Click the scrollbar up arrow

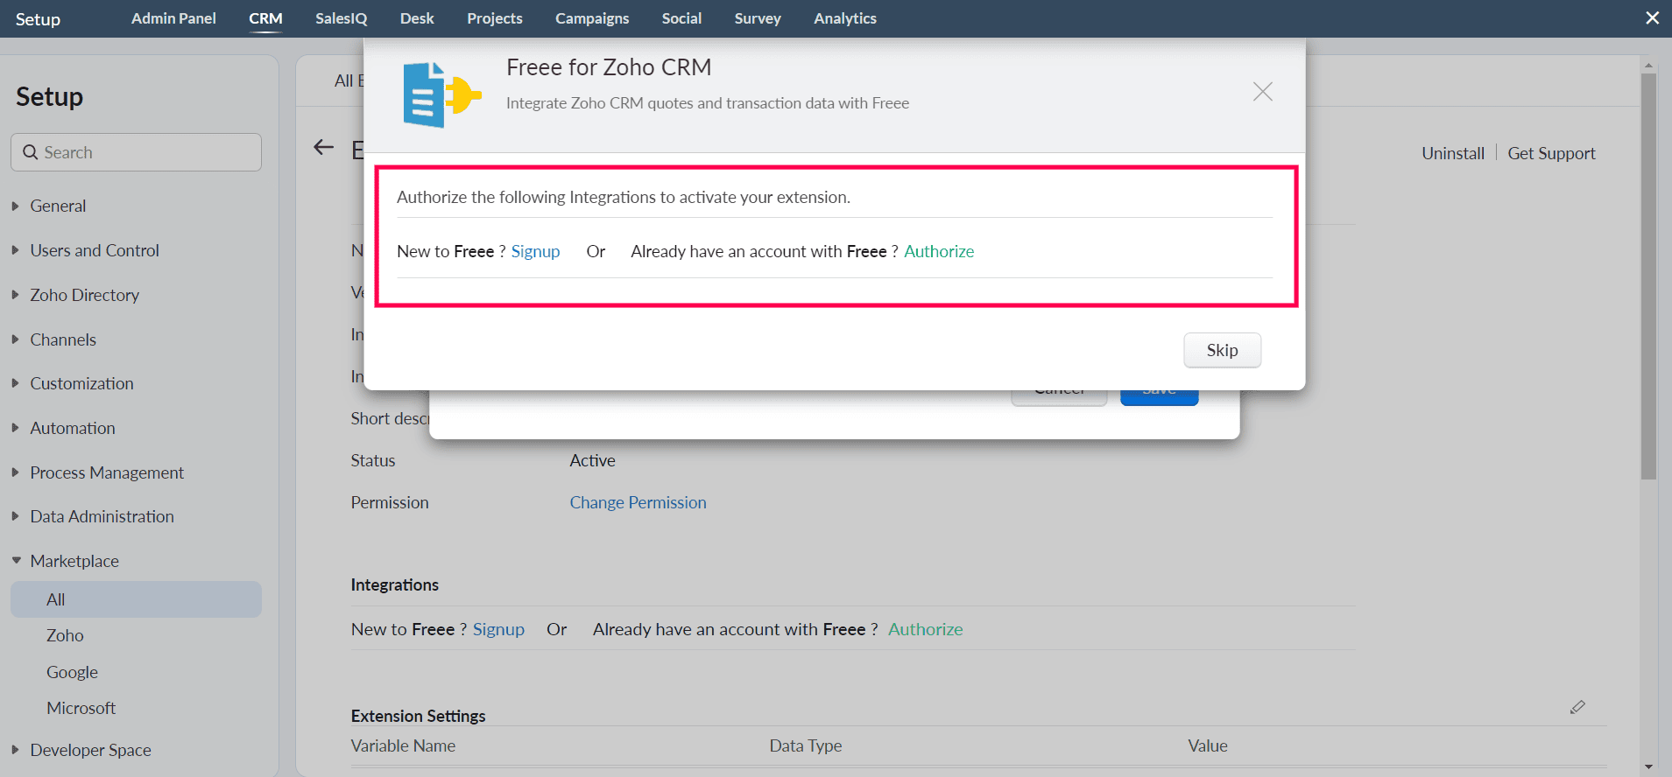point(1648,65)
